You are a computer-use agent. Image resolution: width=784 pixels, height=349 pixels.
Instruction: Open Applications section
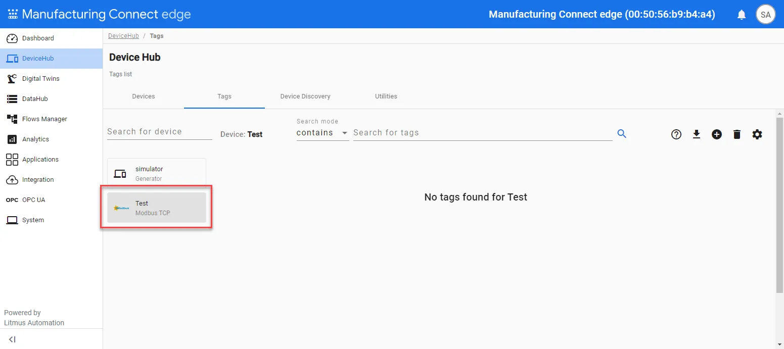[51, 160]
